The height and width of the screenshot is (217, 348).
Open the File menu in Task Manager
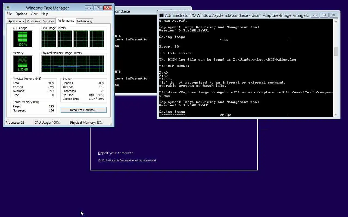pos(9,14)
